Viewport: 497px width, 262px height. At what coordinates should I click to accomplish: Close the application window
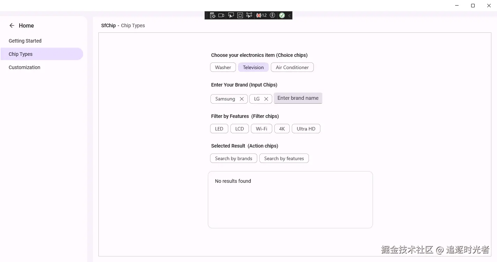click(489, 6)
